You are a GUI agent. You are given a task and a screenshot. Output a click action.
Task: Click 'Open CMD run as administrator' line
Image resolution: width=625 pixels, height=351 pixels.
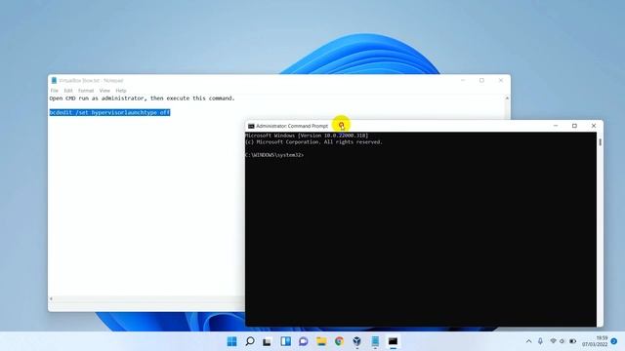[142, 98]
